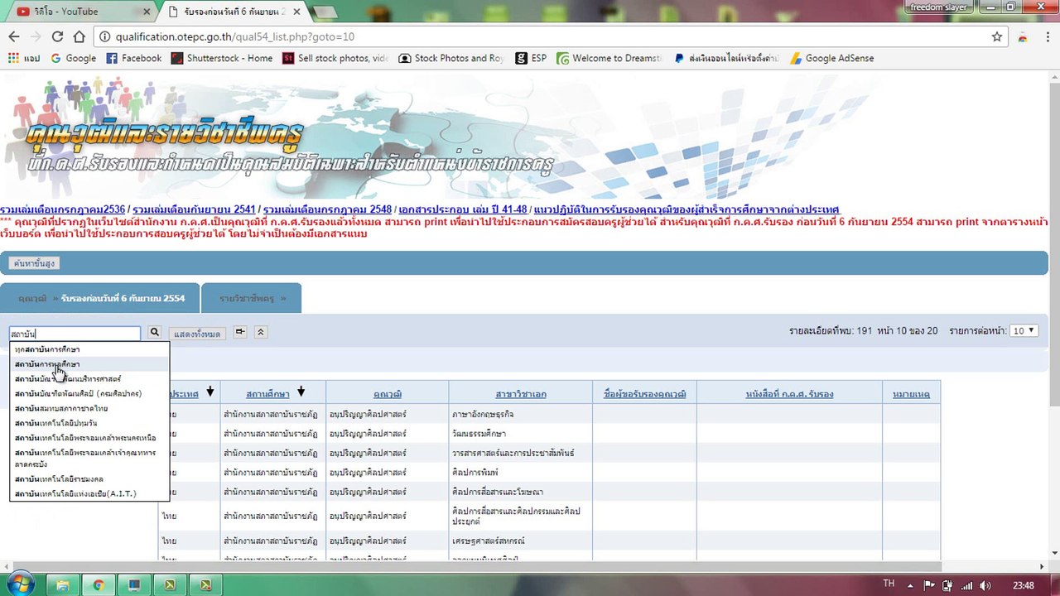Sort by the arrow next to ประเทศ

click(210, 392)
